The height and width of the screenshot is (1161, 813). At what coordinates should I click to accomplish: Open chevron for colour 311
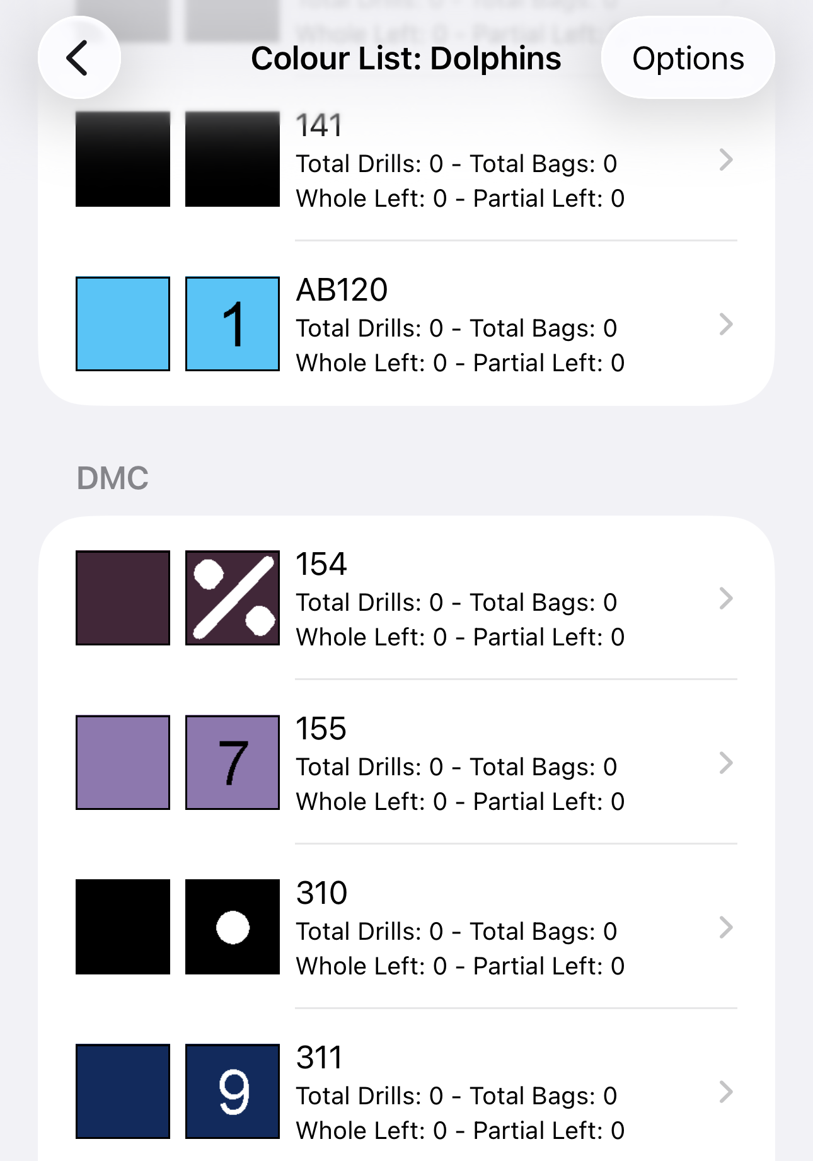tap(726, 1092)
